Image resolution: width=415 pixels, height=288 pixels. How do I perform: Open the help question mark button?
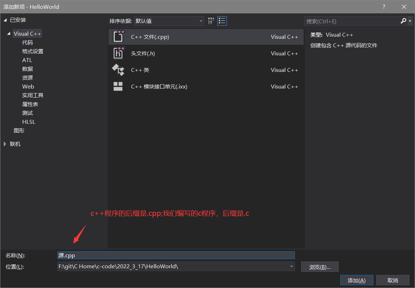pos(384,7)
